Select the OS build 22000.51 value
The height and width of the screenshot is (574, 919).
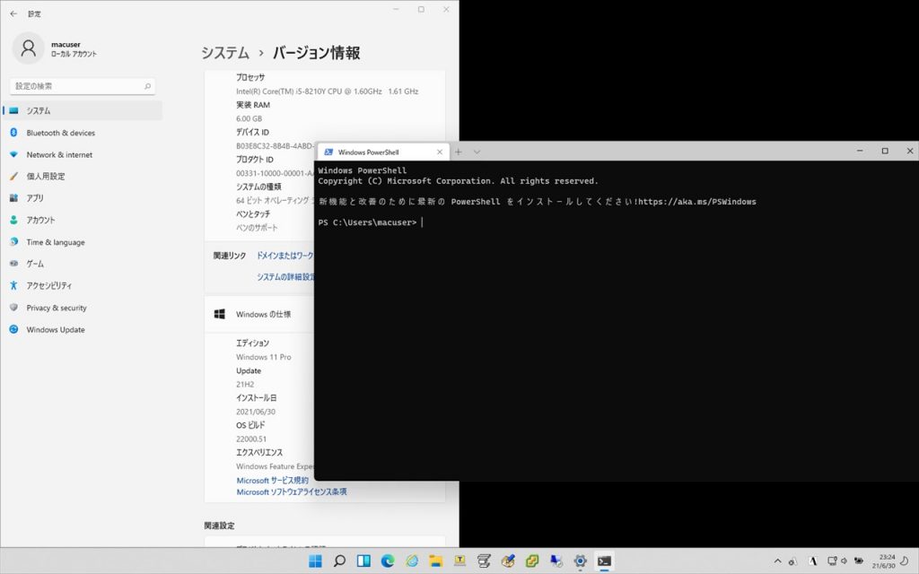pos(251,439)
